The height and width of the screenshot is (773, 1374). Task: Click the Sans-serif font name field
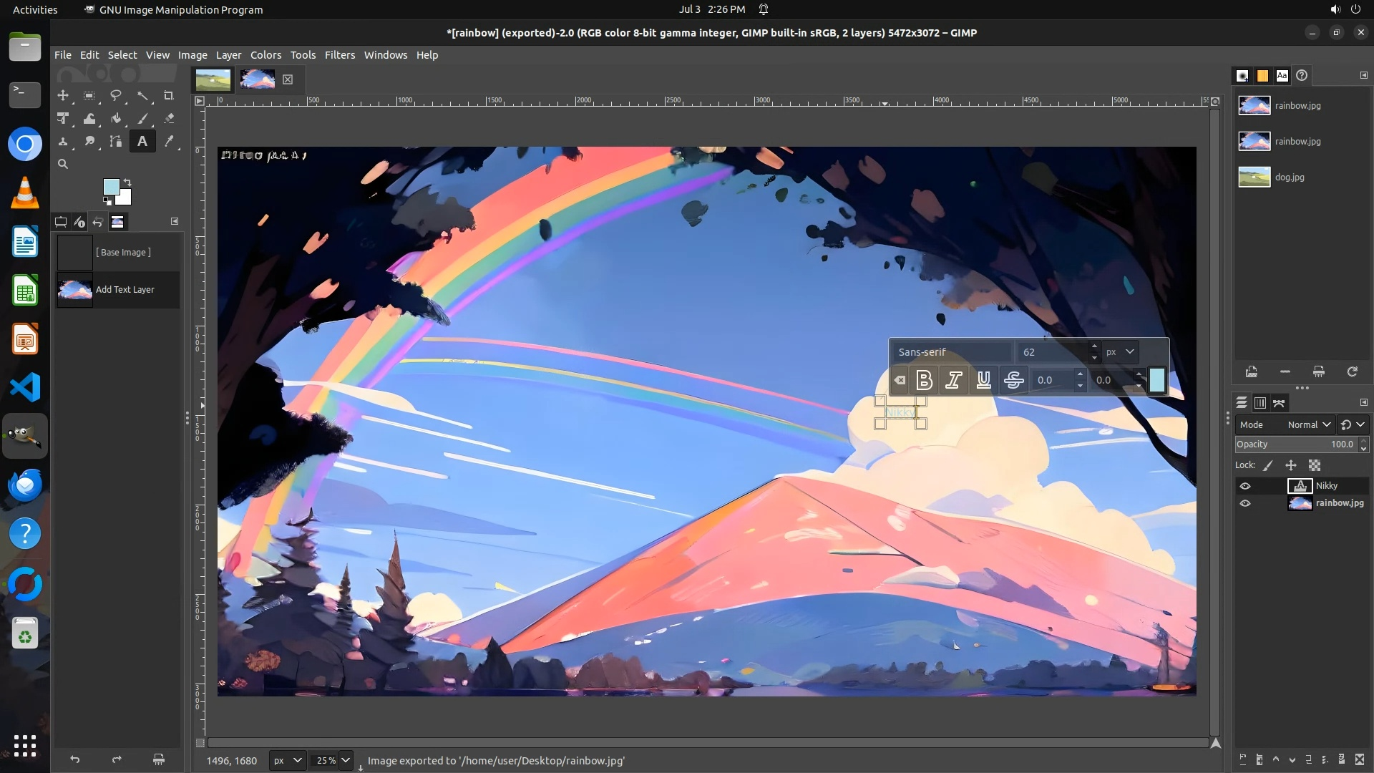tap(952, 352)
